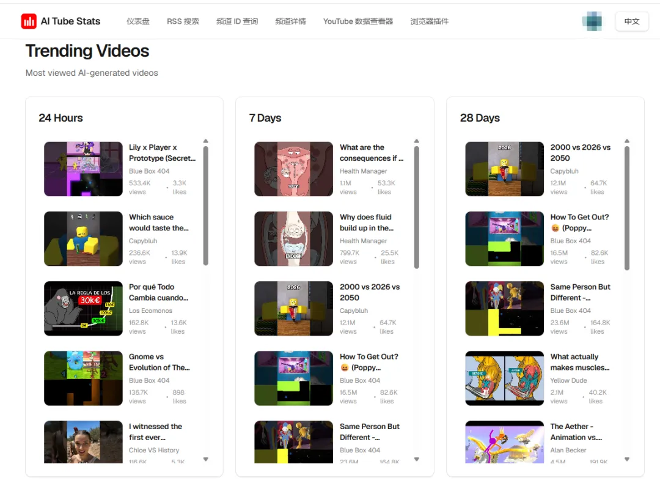This screenshot has width=660, height=489.
Task: Click channel name Alan Becker
Action: (x=568, y=450)
